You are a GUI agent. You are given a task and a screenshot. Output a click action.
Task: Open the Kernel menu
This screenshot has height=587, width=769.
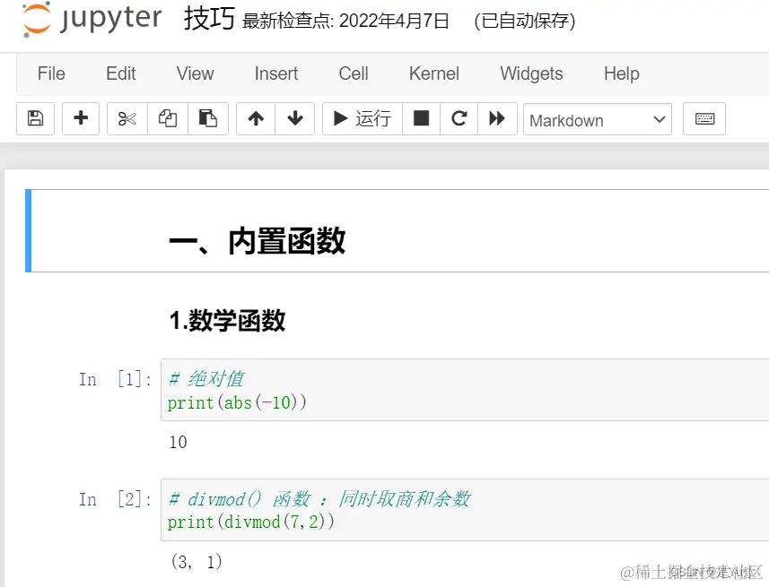[434, 74]
